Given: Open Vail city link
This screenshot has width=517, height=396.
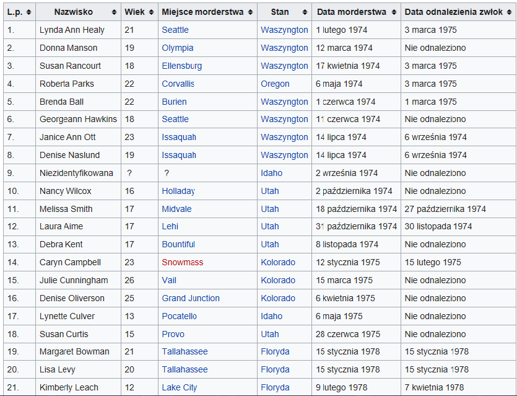Looking at the screenshot, I should (169, 280).
